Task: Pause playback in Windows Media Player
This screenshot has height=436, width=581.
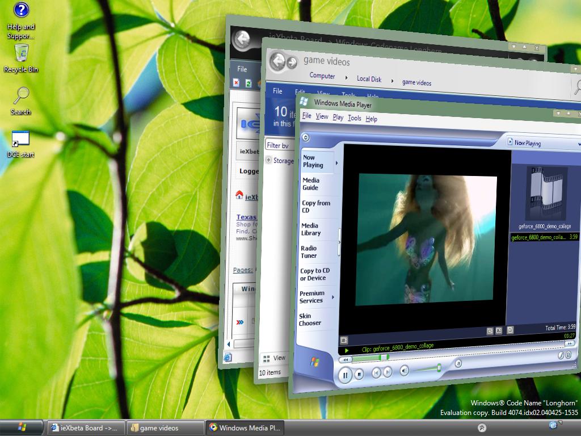Action: (x=345, y=376)
